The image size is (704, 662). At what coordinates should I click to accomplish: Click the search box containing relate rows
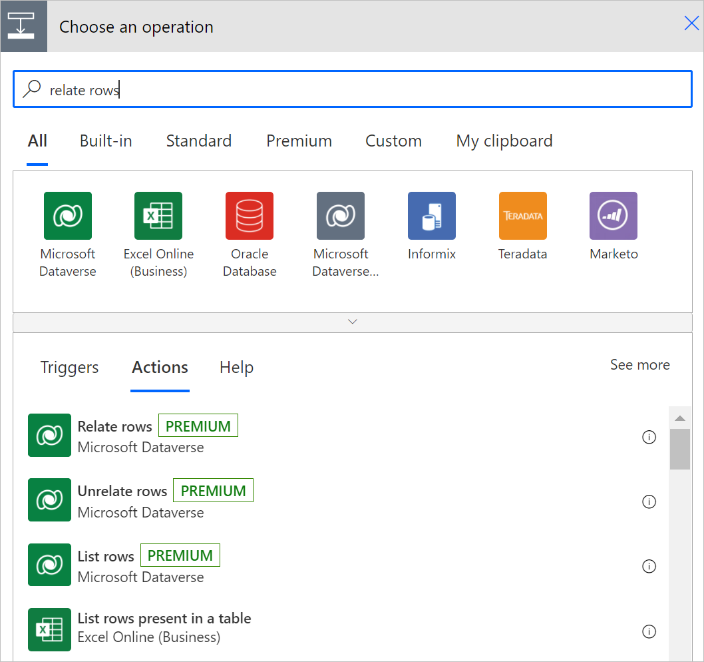coord(353,89)
